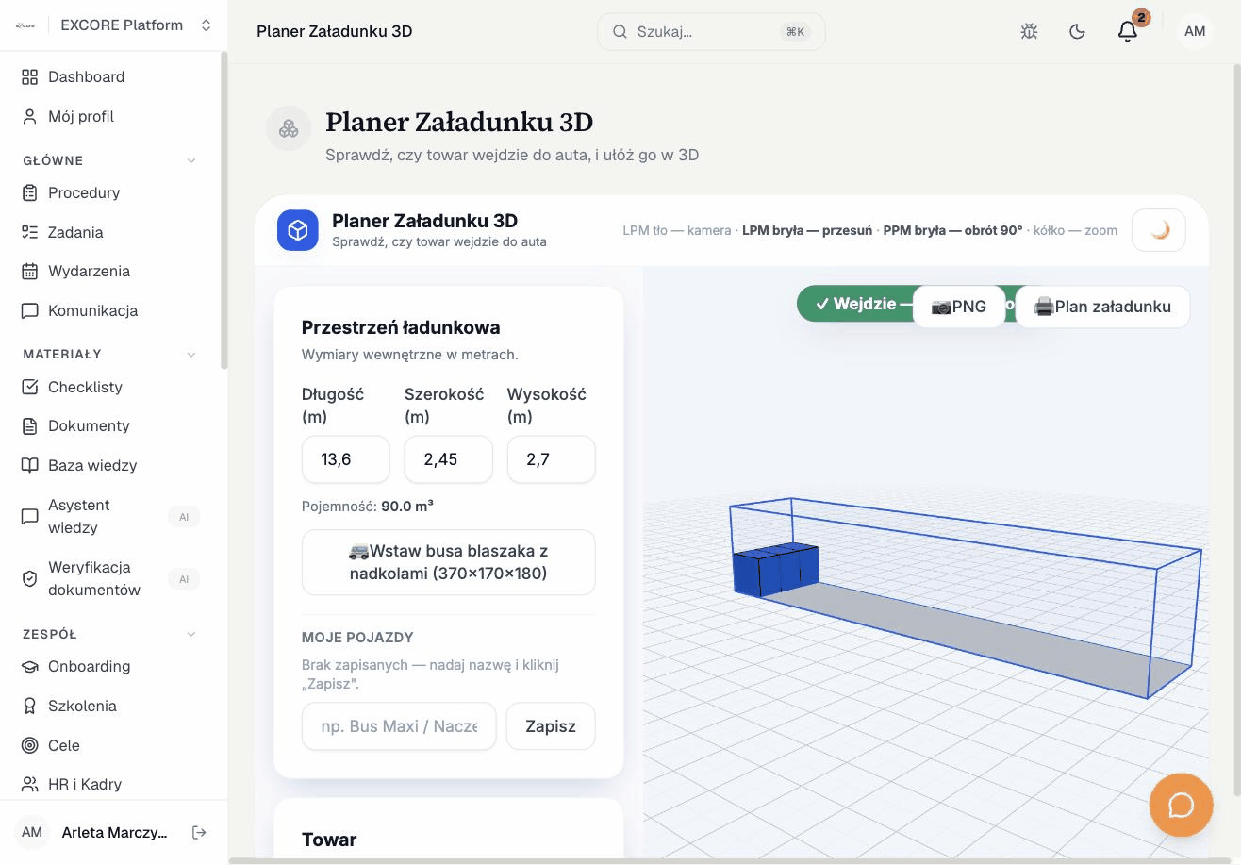This screenshot has height=865, width=1241.
Task: Click the Baza wiedzy book icon
Action: [x=30, y=466]
